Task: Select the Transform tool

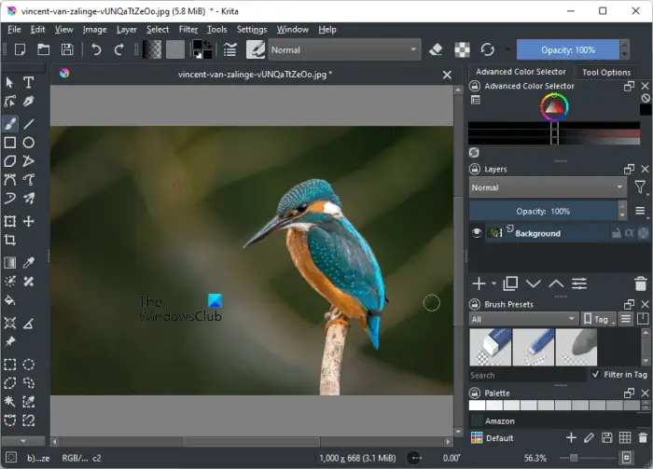Action: click(x=10, y=221)
